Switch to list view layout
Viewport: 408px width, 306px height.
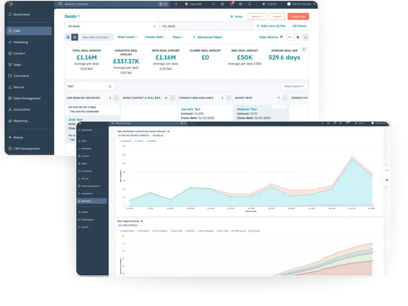(x=68, y=37)
